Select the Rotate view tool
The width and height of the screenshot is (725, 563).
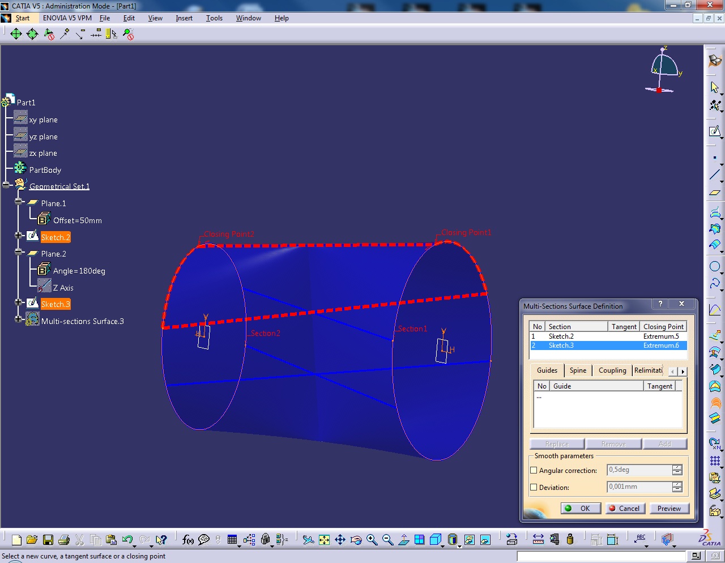point(356,540)
